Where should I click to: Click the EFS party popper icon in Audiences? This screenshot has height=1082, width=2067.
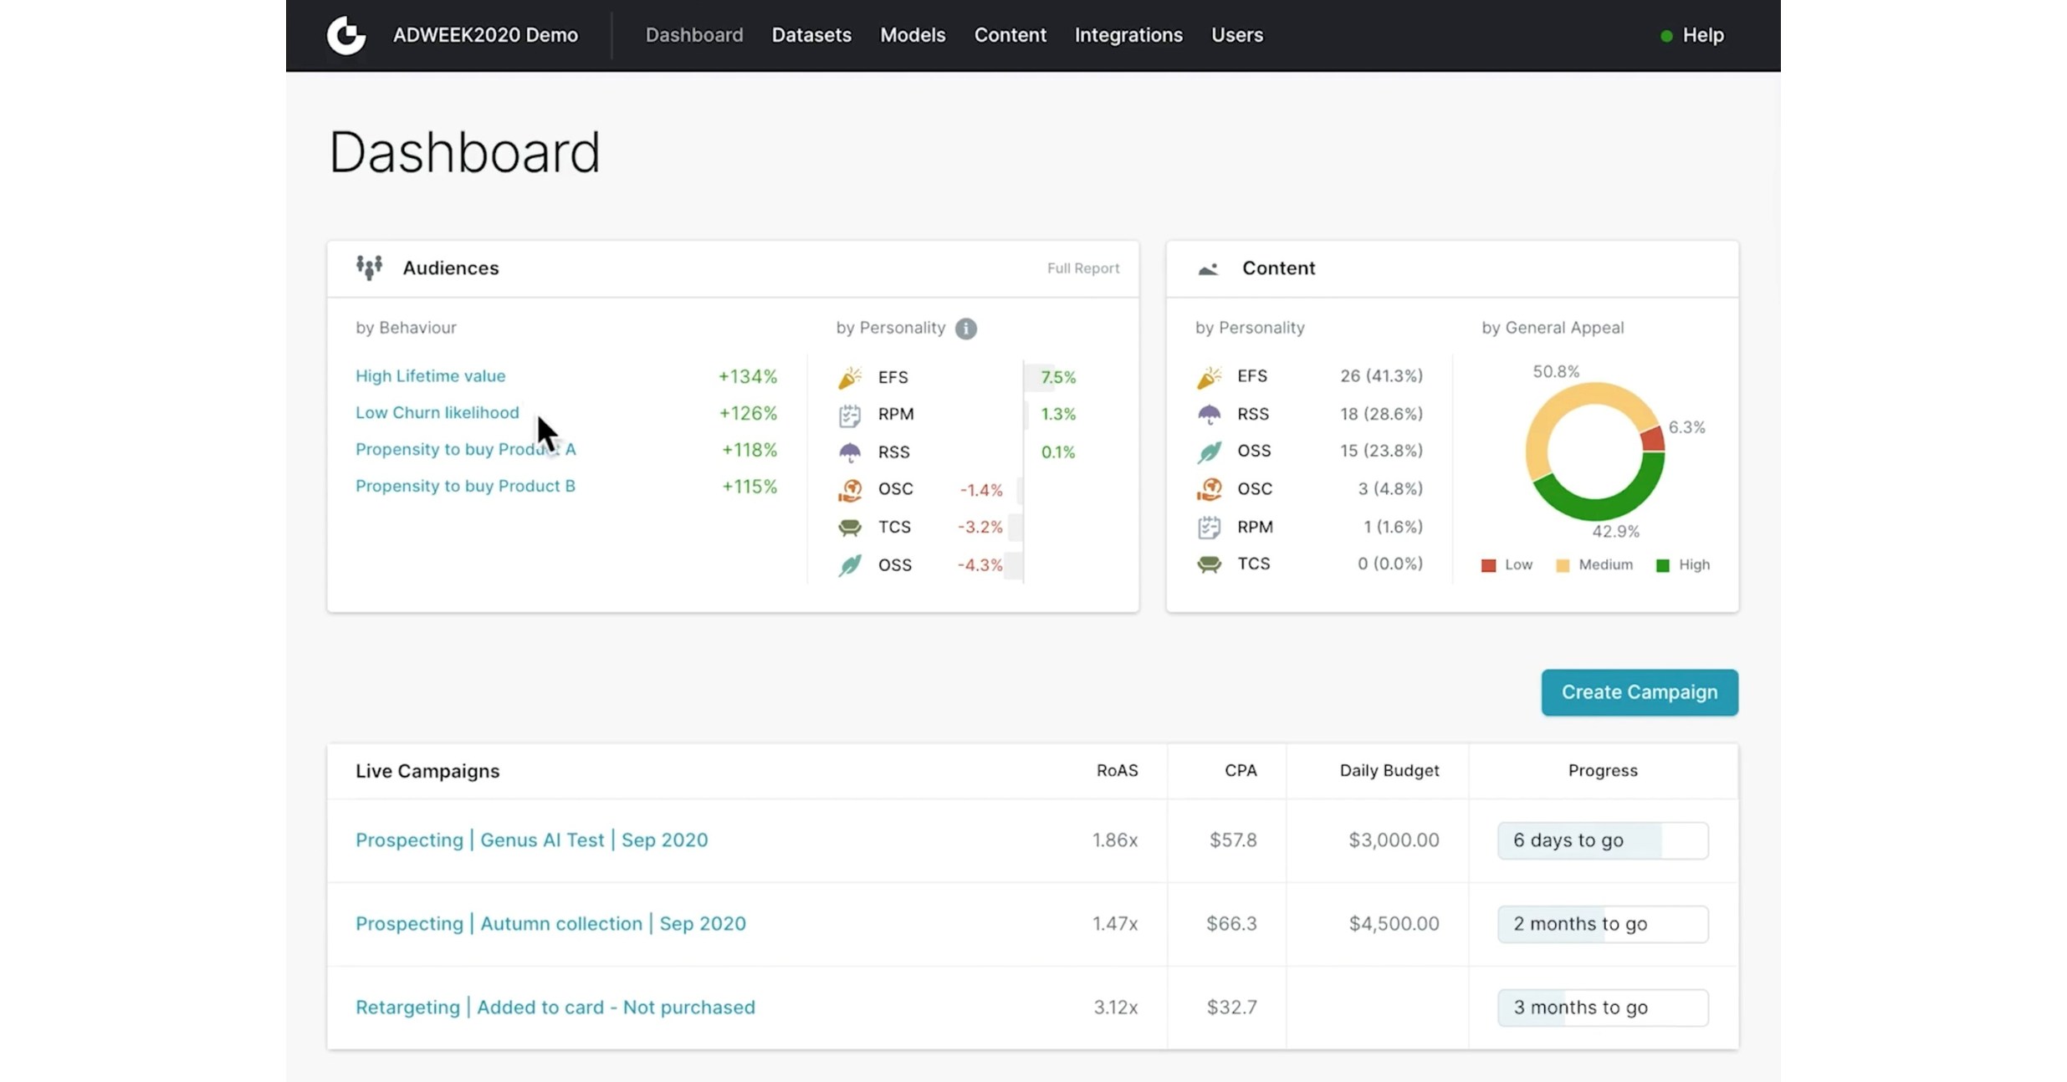point(849,376)
